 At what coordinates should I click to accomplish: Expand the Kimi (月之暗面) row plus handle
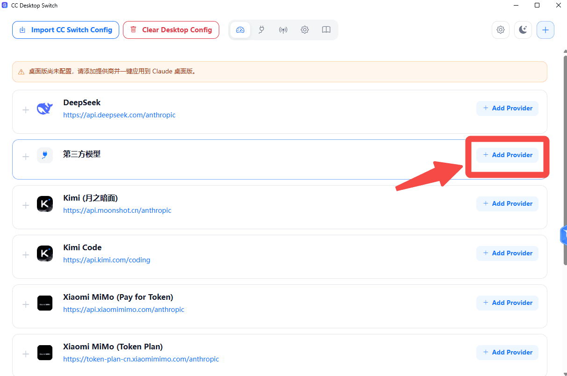coord(26,205)
